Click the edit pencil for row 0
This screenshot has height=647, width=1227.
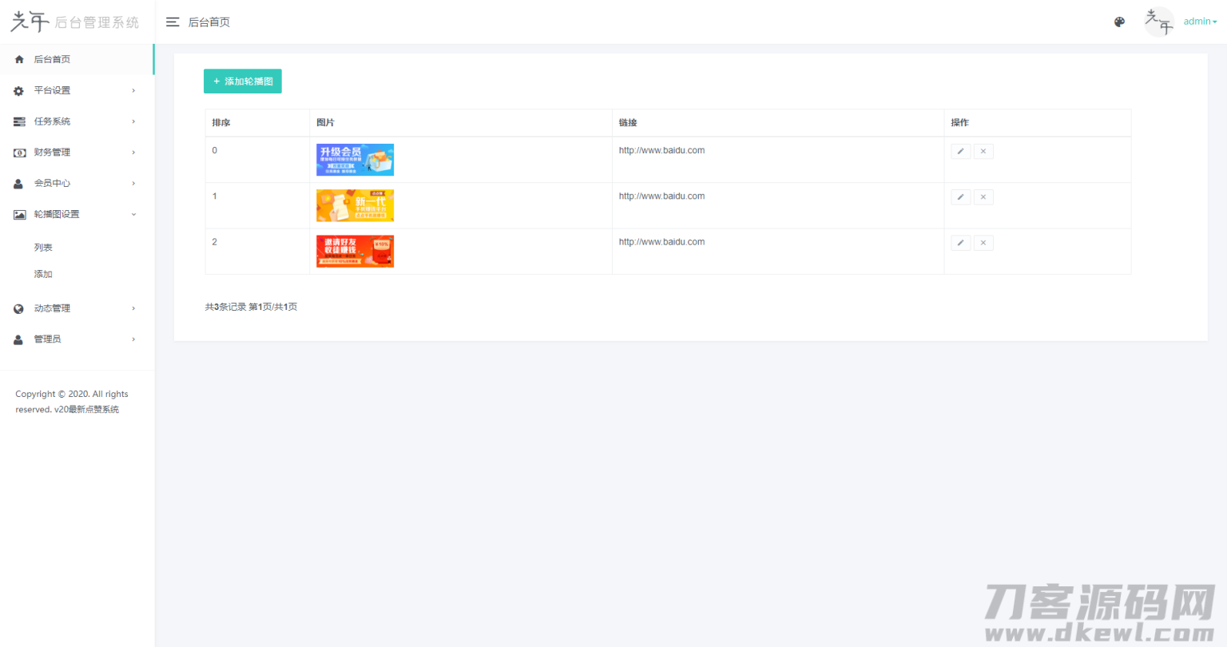961,151
